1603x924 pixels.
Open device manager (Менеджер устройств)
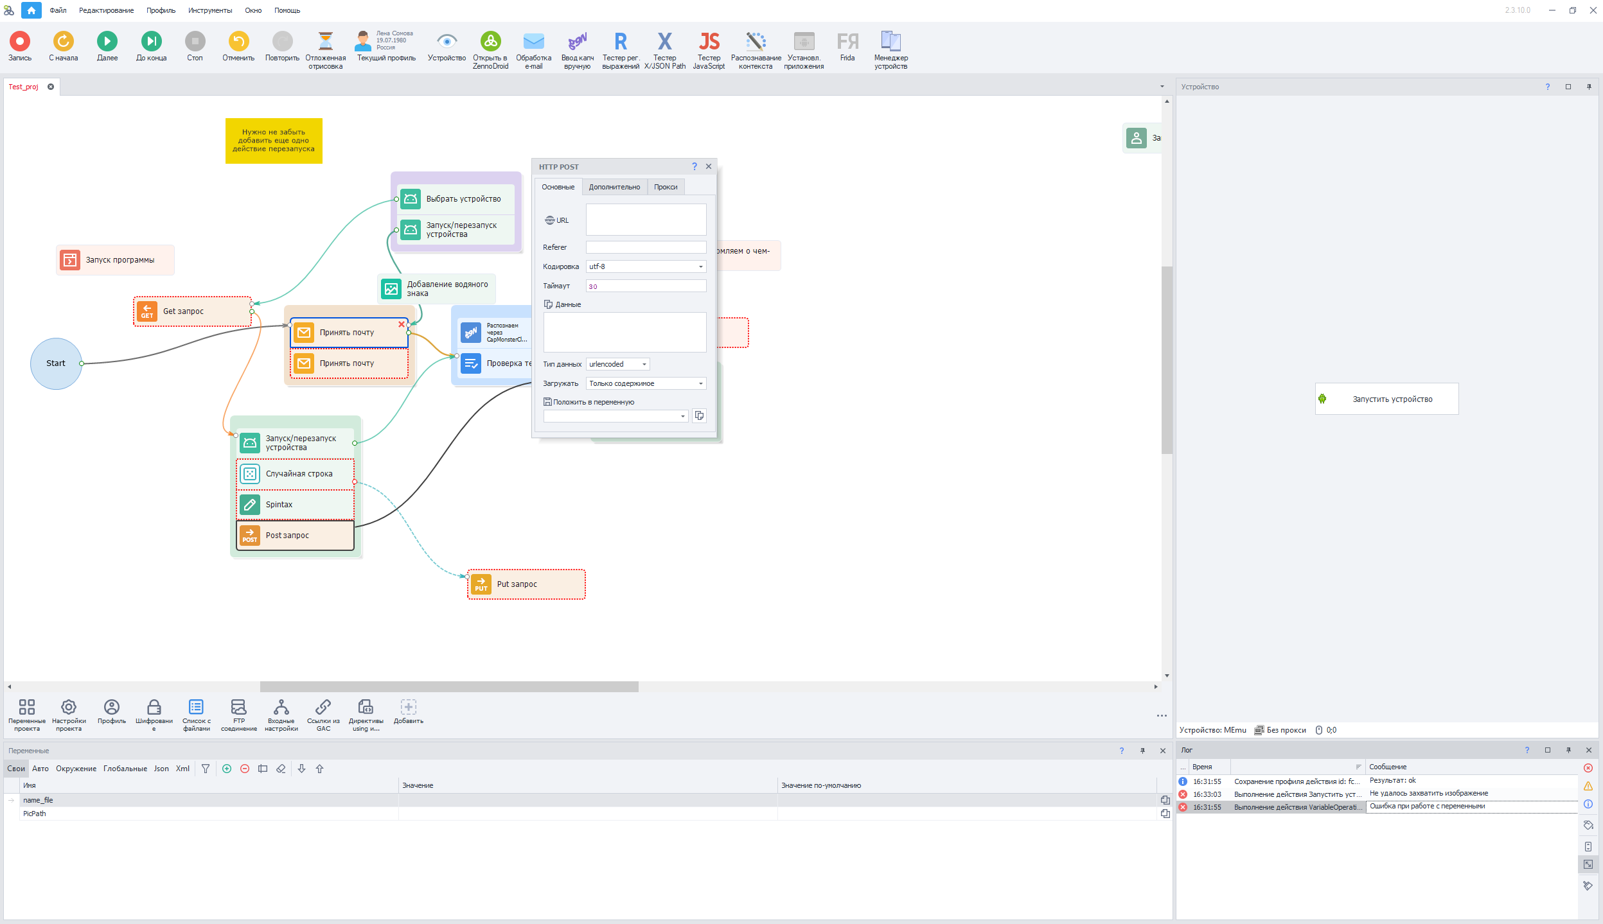click(890, 42)
